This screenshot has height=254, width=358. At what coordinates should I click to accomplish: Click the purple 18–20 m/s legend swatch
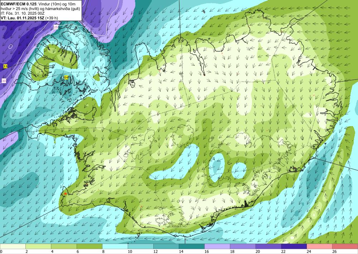[243, 246]
